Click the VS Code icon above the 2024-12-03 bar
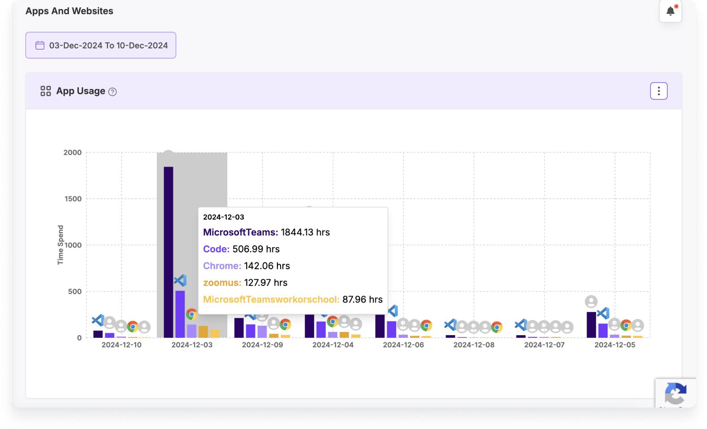 180,281
